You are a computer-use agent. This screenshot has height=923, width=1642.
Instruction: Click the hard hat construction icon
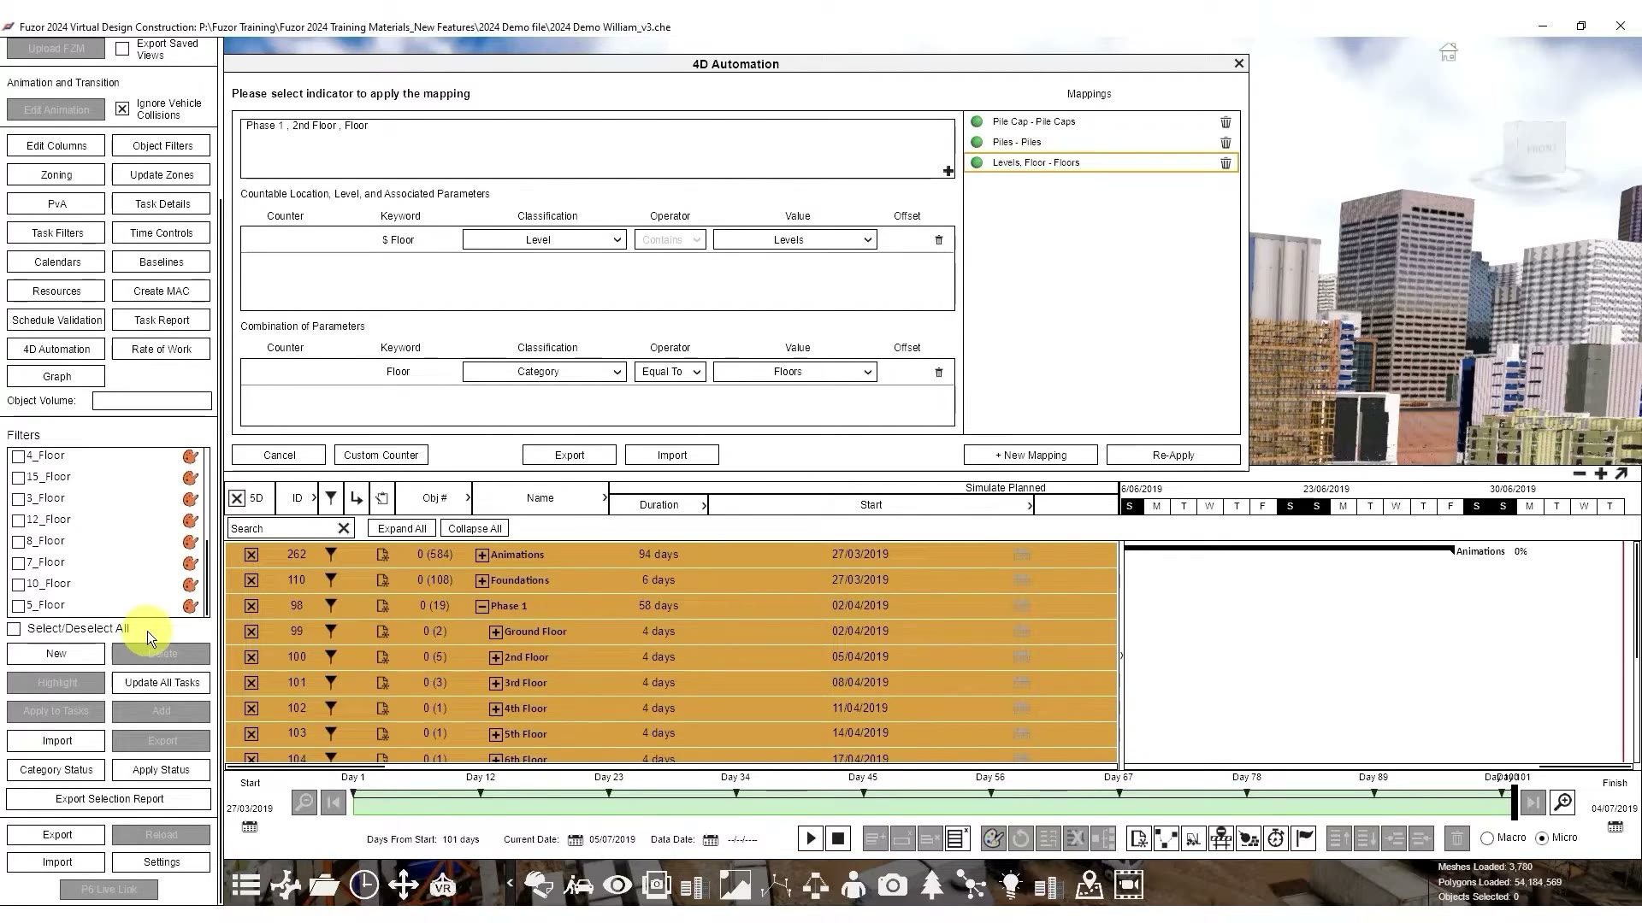click(x=539, y=885)
